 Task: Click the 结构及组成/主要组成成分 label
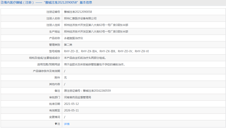coord(45,58)
